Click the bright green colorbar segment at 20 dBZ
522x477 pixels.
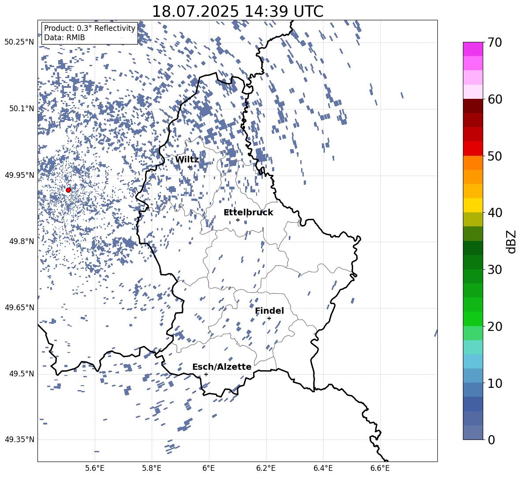[473, 319]
